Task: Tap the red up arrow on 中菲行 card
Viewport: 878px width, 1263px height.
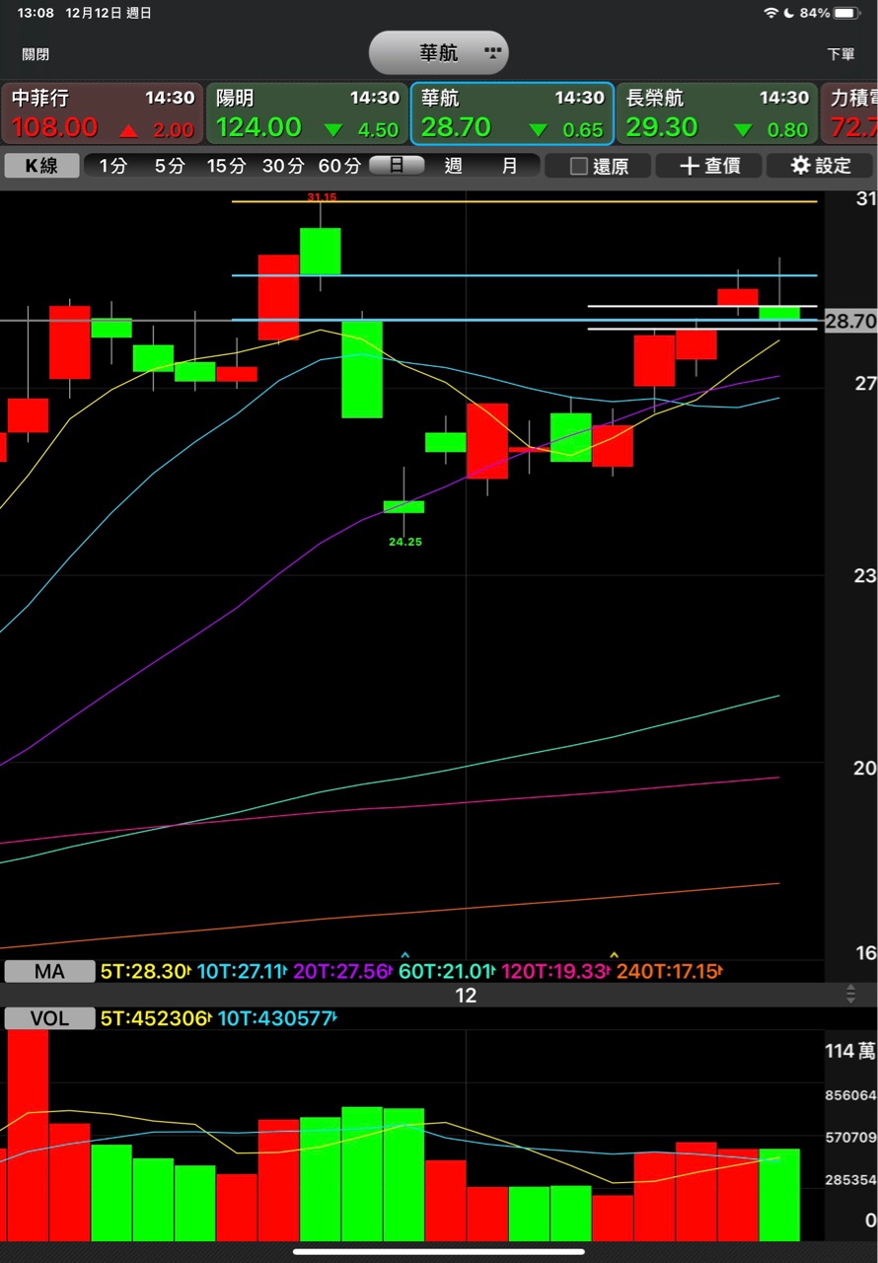Action: (128, 129)
